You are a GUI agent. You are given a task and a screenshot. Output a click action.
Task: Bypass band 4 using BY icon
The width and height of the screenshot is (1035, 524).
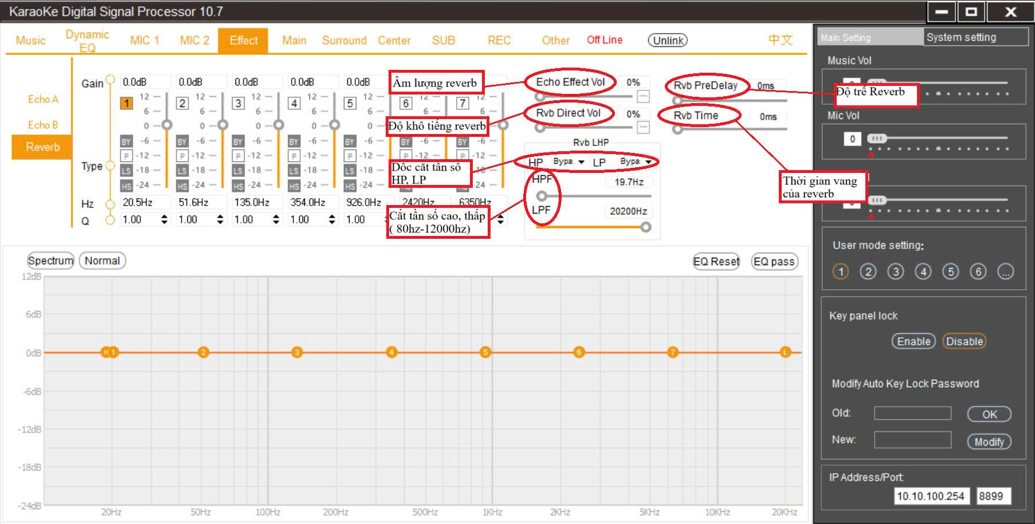[x=293, y=141]
